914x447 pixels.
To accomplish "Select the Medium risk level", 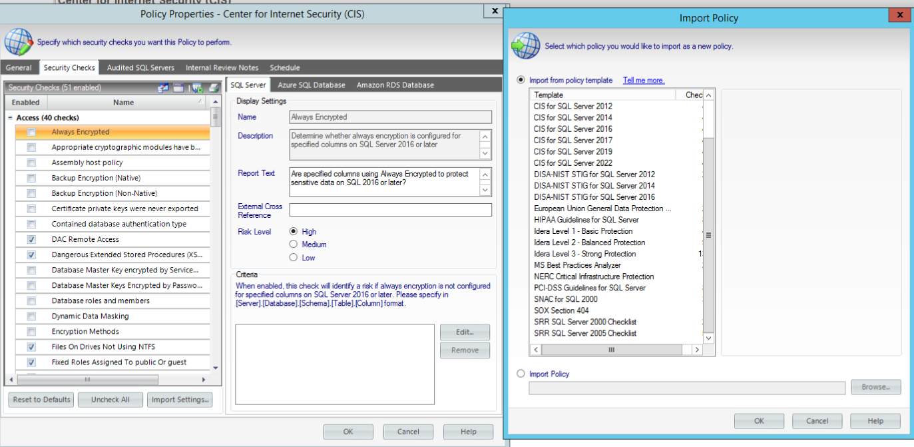I will click(294, 244).
